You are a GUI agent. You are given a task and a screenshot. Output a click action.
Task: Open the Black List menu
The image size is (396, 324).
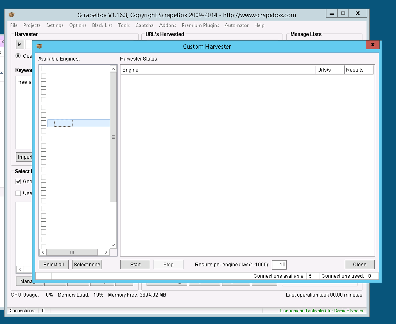[102, 25]
